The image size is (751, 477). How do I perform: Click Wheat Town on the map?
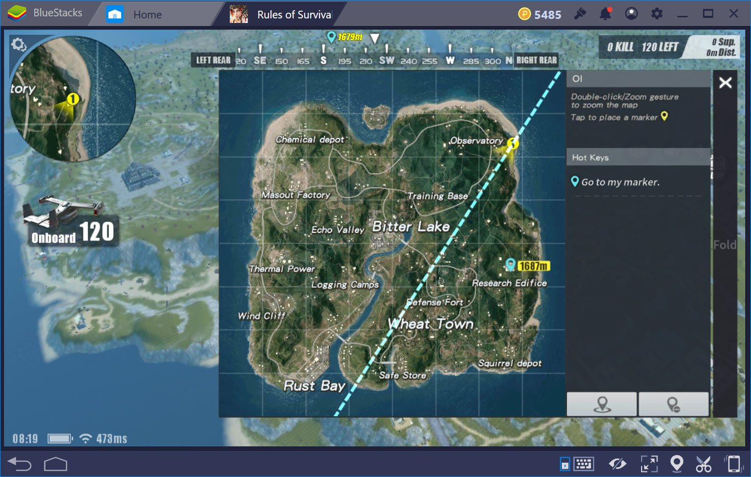coord(431,324)
